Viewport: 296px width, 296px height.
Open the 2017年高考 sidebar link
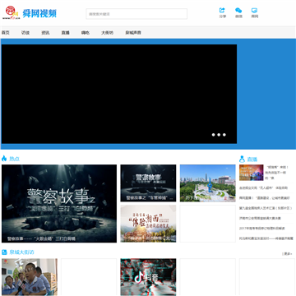click(x=262, y=228)
